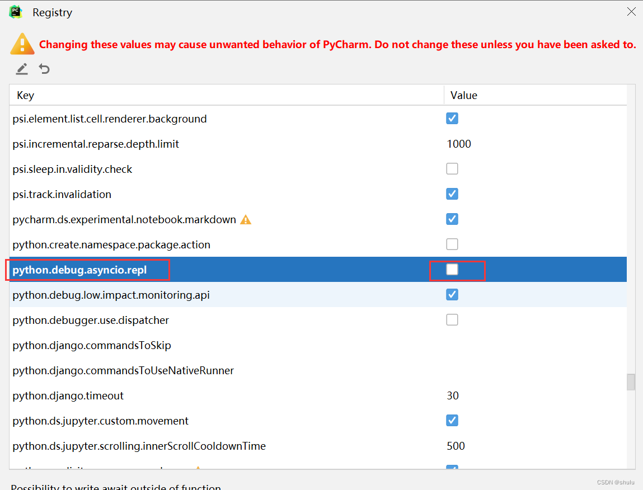The image size is (643, 490).
Task: Click empty value cell of python.django.commandsToUseNativeRunner
Action: [x=535, y=370]
